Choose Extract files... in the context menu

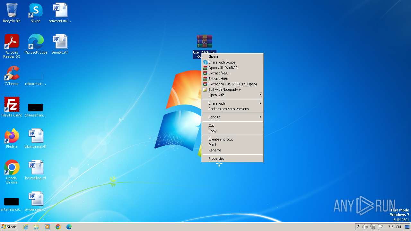(x=232, y=73)
